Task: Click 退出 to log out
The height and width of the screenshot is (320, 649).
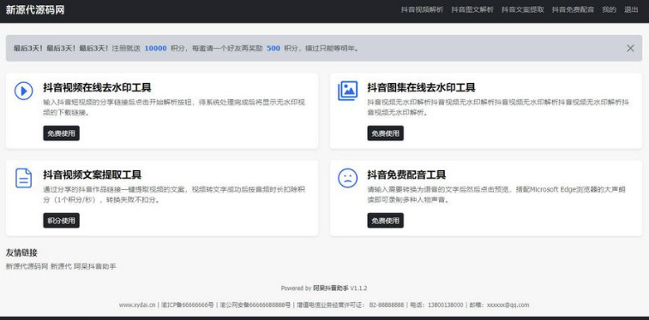Action: [631, 10]
